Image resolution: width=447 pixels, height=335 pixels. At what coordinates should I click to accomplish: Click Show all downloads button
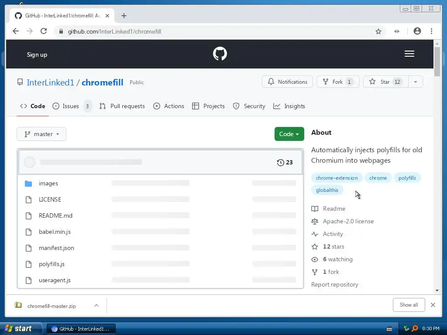(x=409, y=305)
